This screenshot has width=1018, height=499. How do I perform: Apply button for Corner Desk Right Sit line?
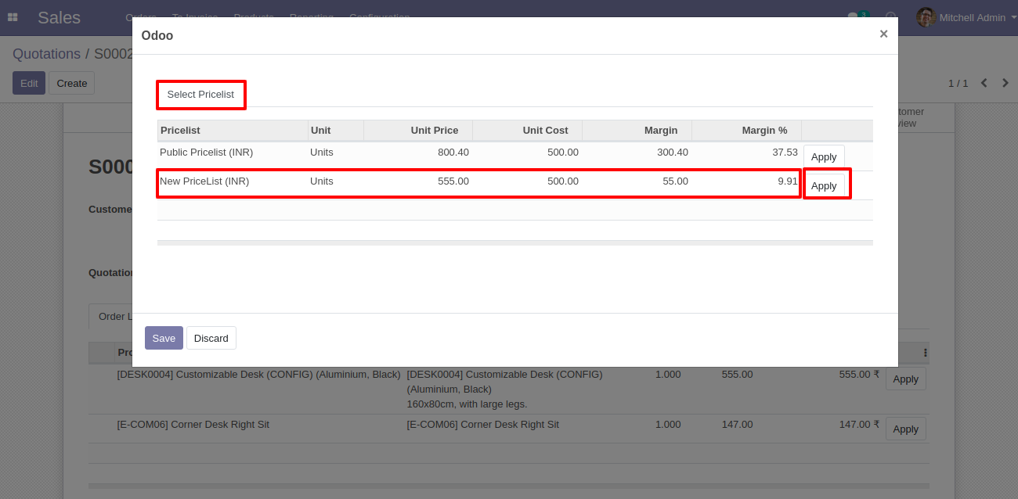click(x=906, y=429)
